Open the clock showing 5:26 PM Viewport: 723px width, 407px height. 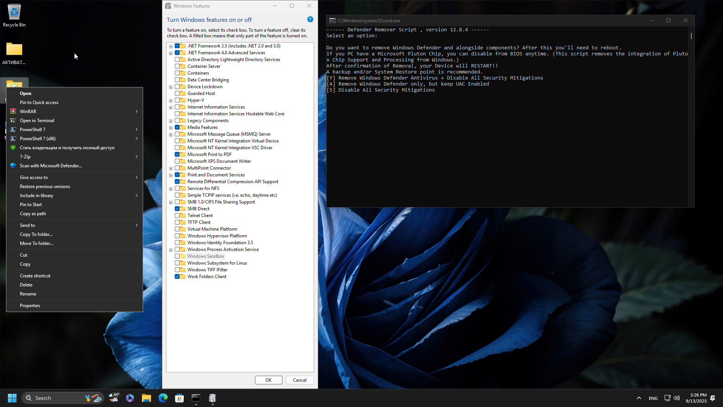coord(696,398)
